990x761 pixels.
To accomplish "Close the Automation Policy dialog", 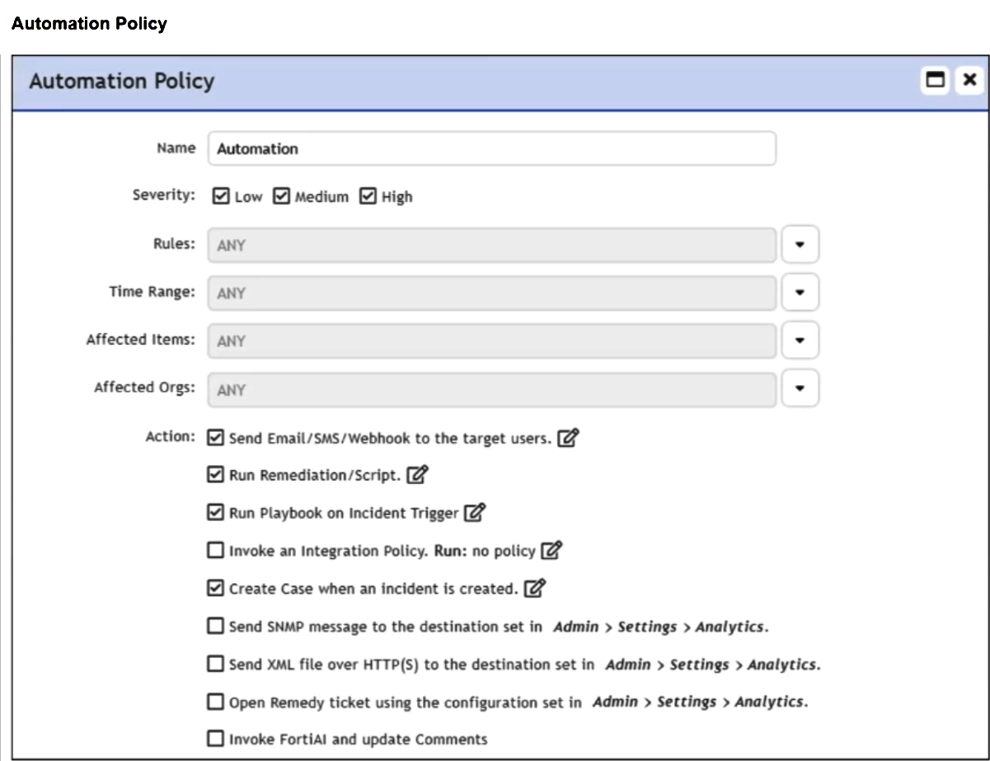I will 969,80.
